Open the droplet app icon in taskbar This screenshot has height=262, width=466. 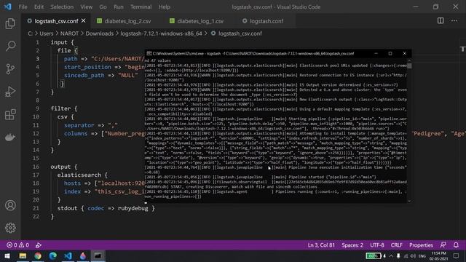tap(83, 255)
